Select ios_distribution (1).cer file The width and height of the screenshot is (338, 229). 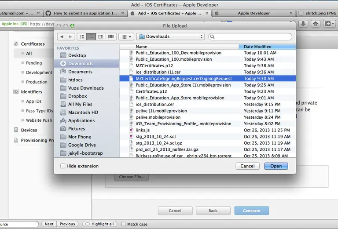(x=208, y=72)
